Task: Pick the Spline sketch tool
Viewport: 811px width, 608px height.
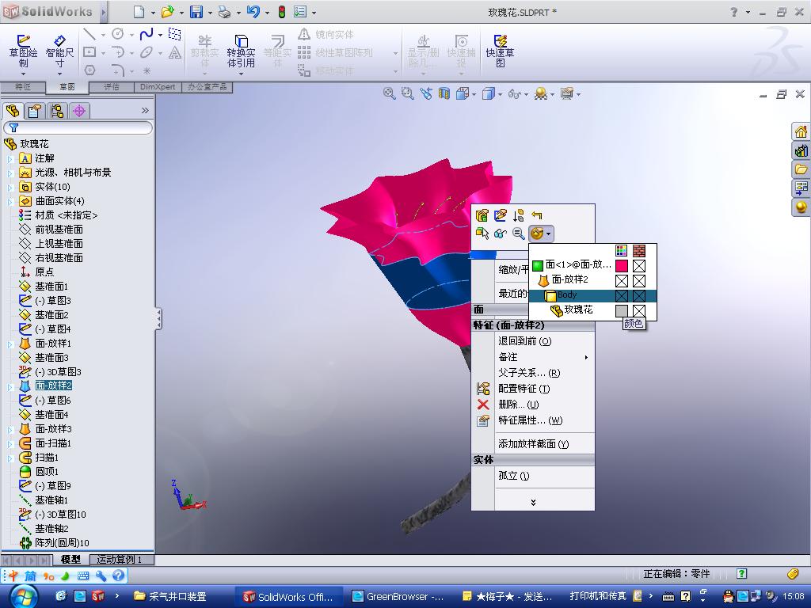Action: [x=147, y=34]
